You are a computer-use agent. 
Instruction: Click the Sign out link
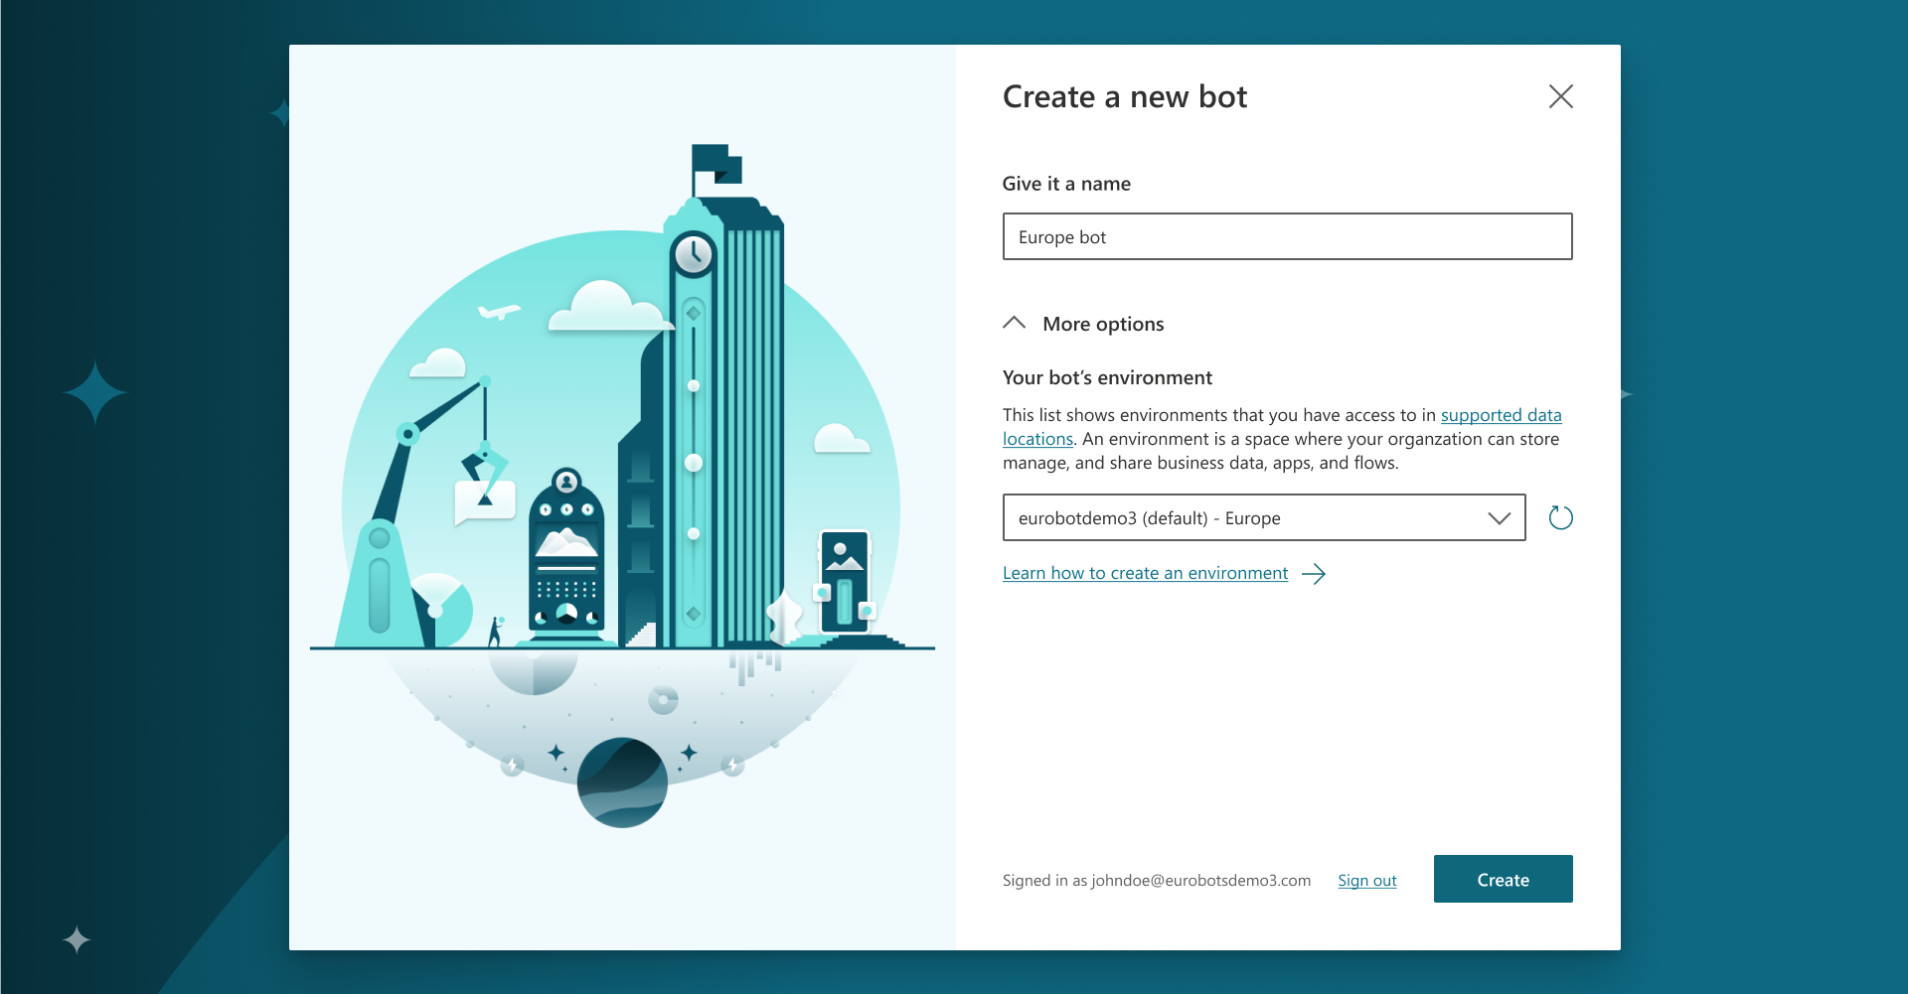[x=1366, y=881]
